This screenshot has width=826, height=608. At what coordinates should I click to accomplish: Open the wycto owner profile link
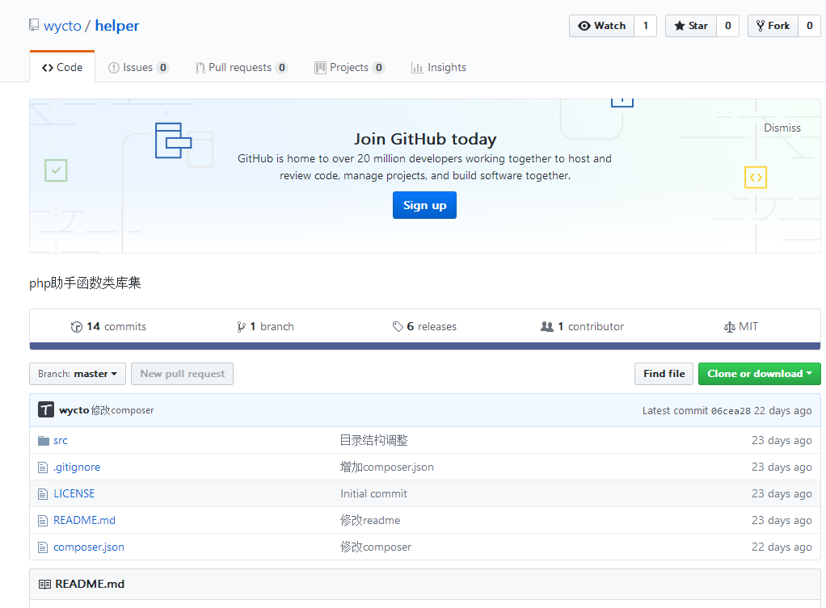coord(62,26)
